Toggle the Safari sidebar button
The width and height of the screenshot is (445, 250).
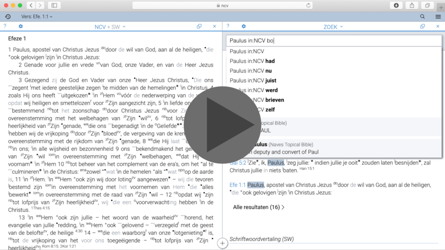[x=54, y=5]
